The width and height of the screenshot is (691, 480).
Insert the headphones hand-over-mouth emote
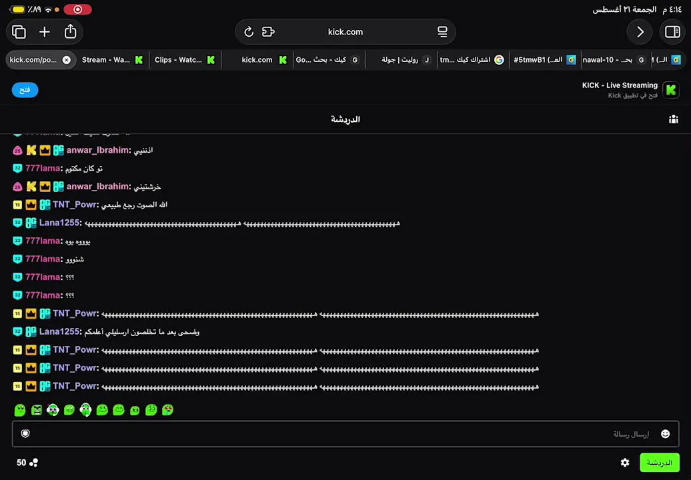coord(85,410)
